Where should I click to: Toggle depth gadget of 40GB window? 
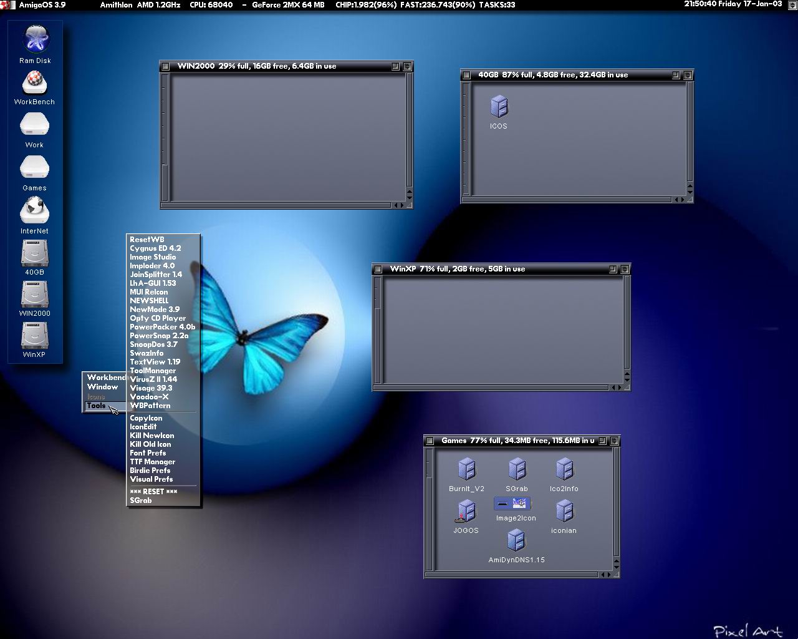tap(688, 75)
